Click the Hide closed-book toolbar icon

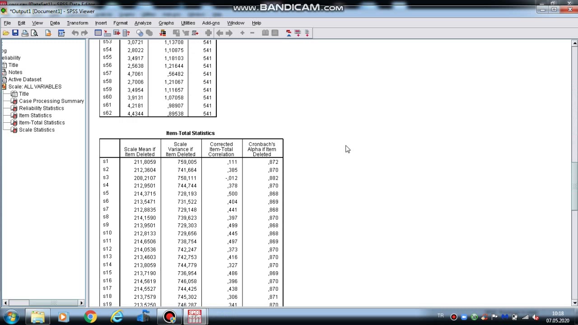(x=275, y=33)
